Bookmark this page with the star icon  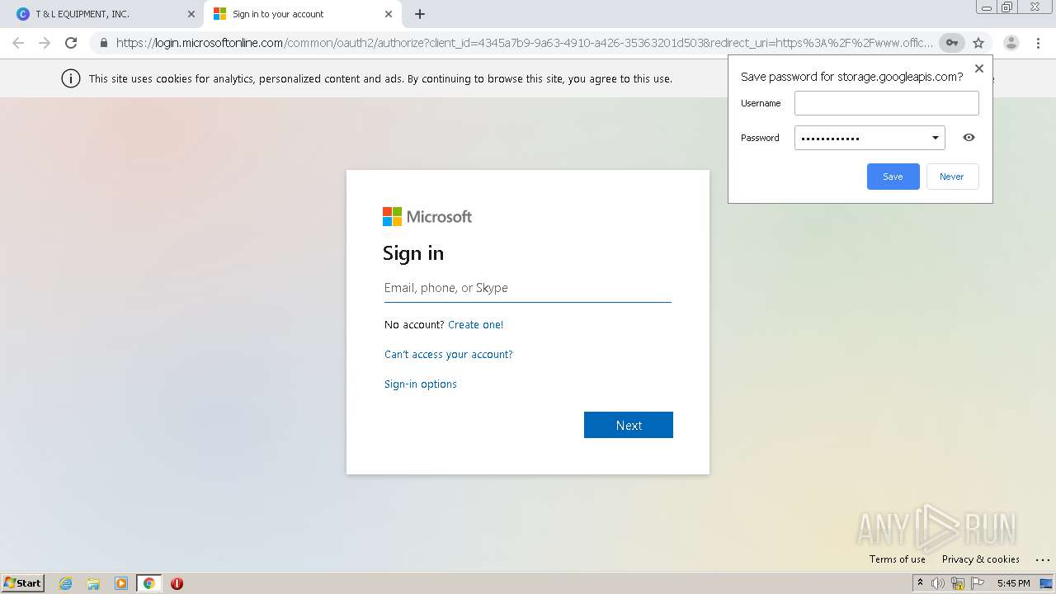[x=978, y=43]
